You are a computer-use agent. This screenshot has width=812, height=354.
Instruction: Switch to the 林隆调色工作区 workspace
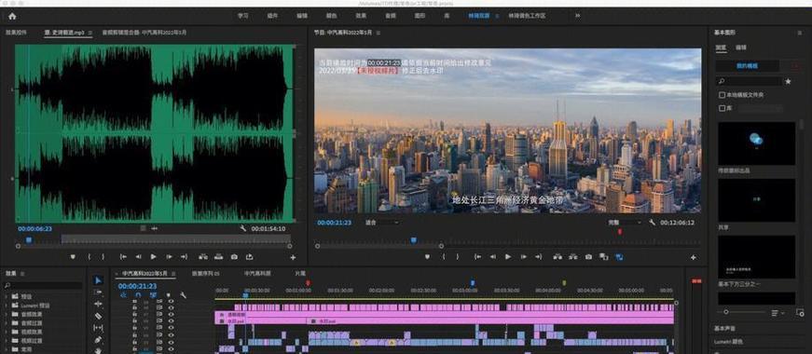(527, 16)
